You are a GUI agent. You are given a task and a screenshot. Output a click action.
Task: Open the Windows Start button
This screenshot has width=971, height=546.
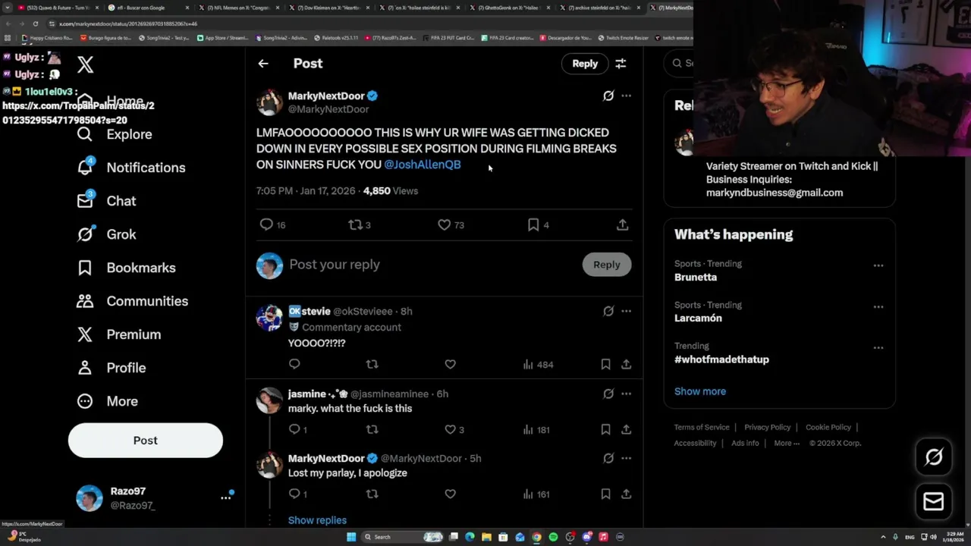(351, 537)
